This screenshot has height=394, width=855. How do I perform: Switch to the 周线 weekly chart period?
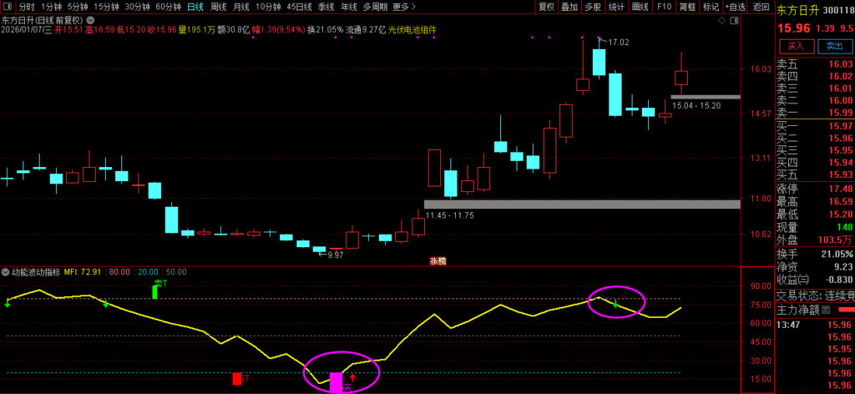point(218,7)
